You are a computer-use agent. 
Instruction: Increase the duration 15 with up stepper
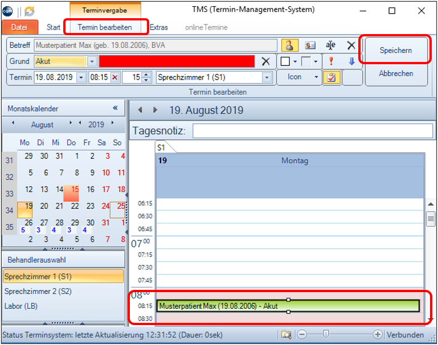[x=146, y=74]
